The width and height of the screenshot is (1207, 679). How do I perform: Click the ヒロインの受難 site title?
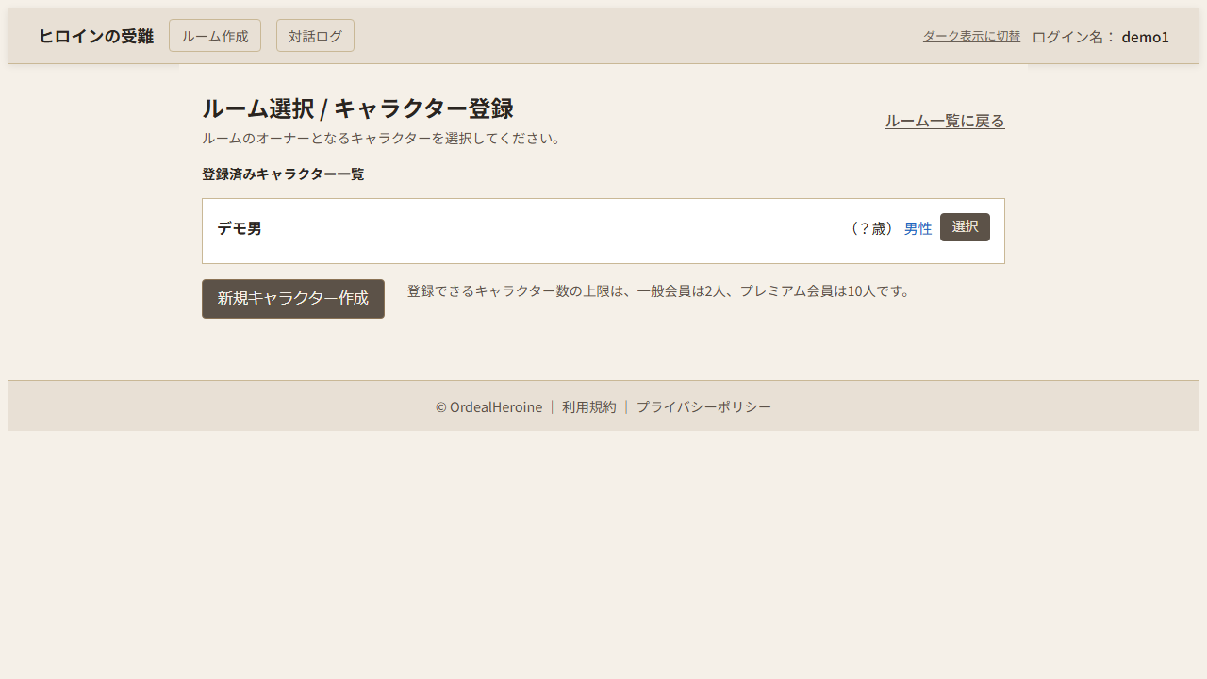coord(95,36)
